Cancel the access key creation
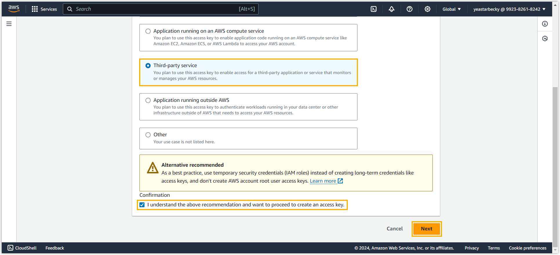Image resolution: width=560 pixels, height=255 pixels. coord(394,229)
